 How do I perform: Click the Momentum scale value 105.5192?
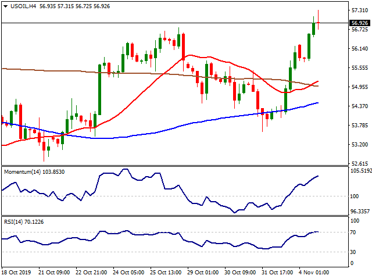click(361, 171)
